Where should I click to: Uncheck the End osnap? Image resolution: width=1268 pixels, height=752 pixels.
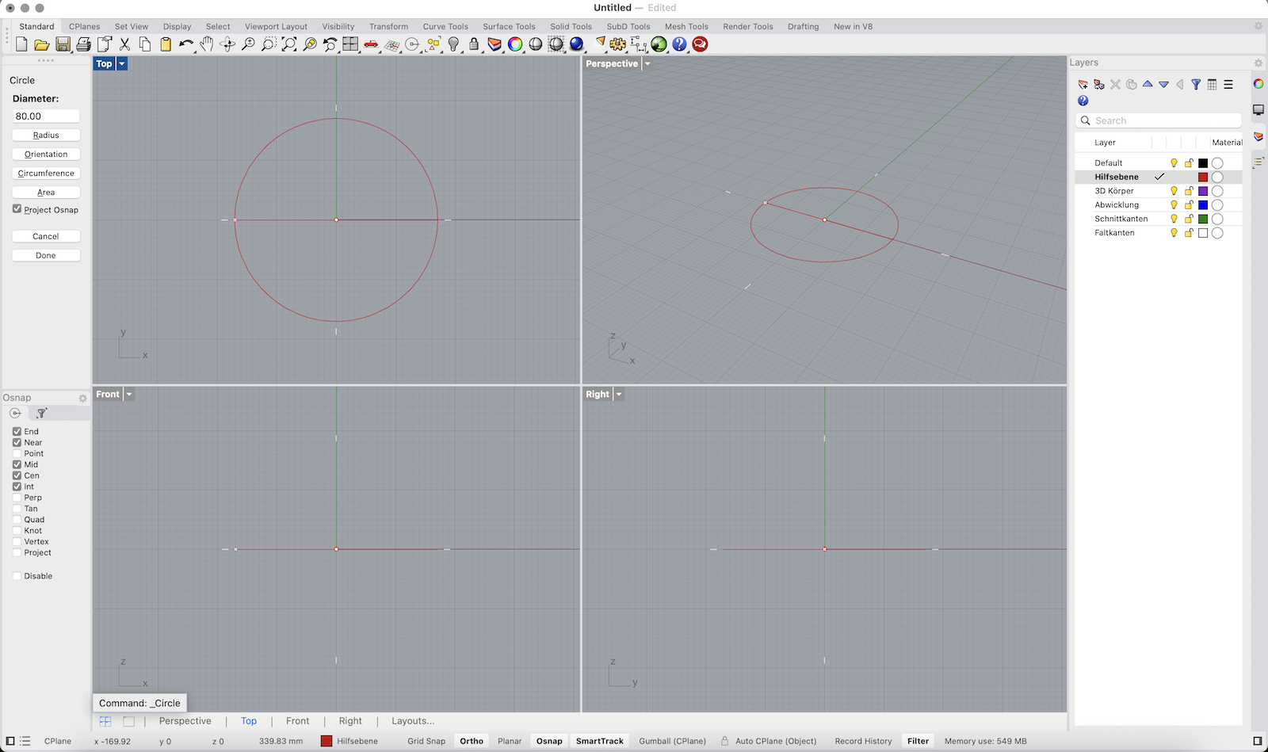click(x=17, y=431)
